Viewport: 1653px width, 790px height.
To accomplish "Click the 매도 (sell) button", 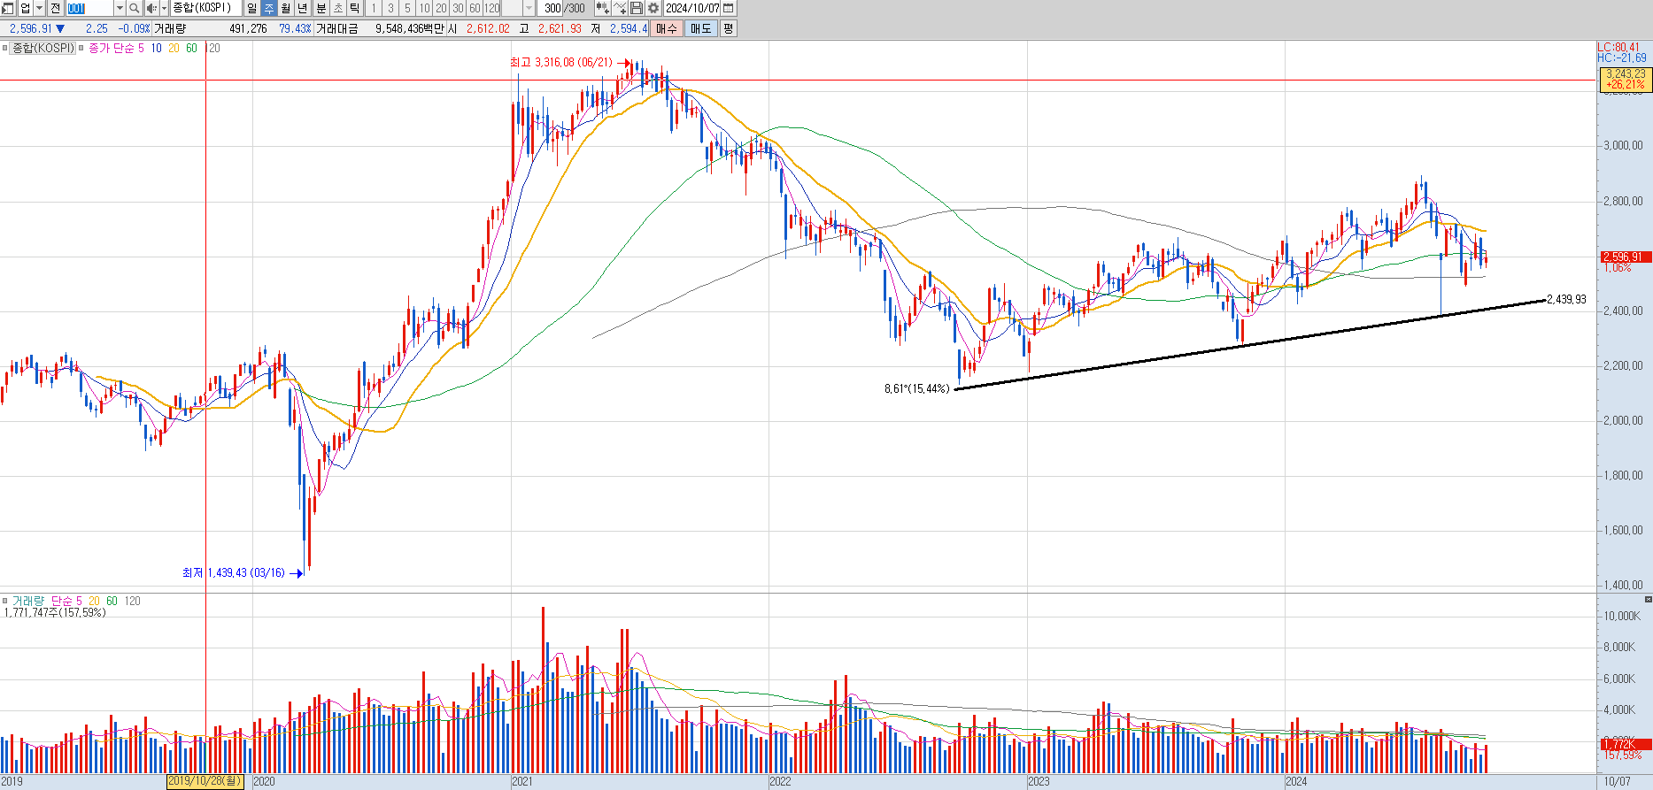I will pyautogui.click(x=700, y=28).
